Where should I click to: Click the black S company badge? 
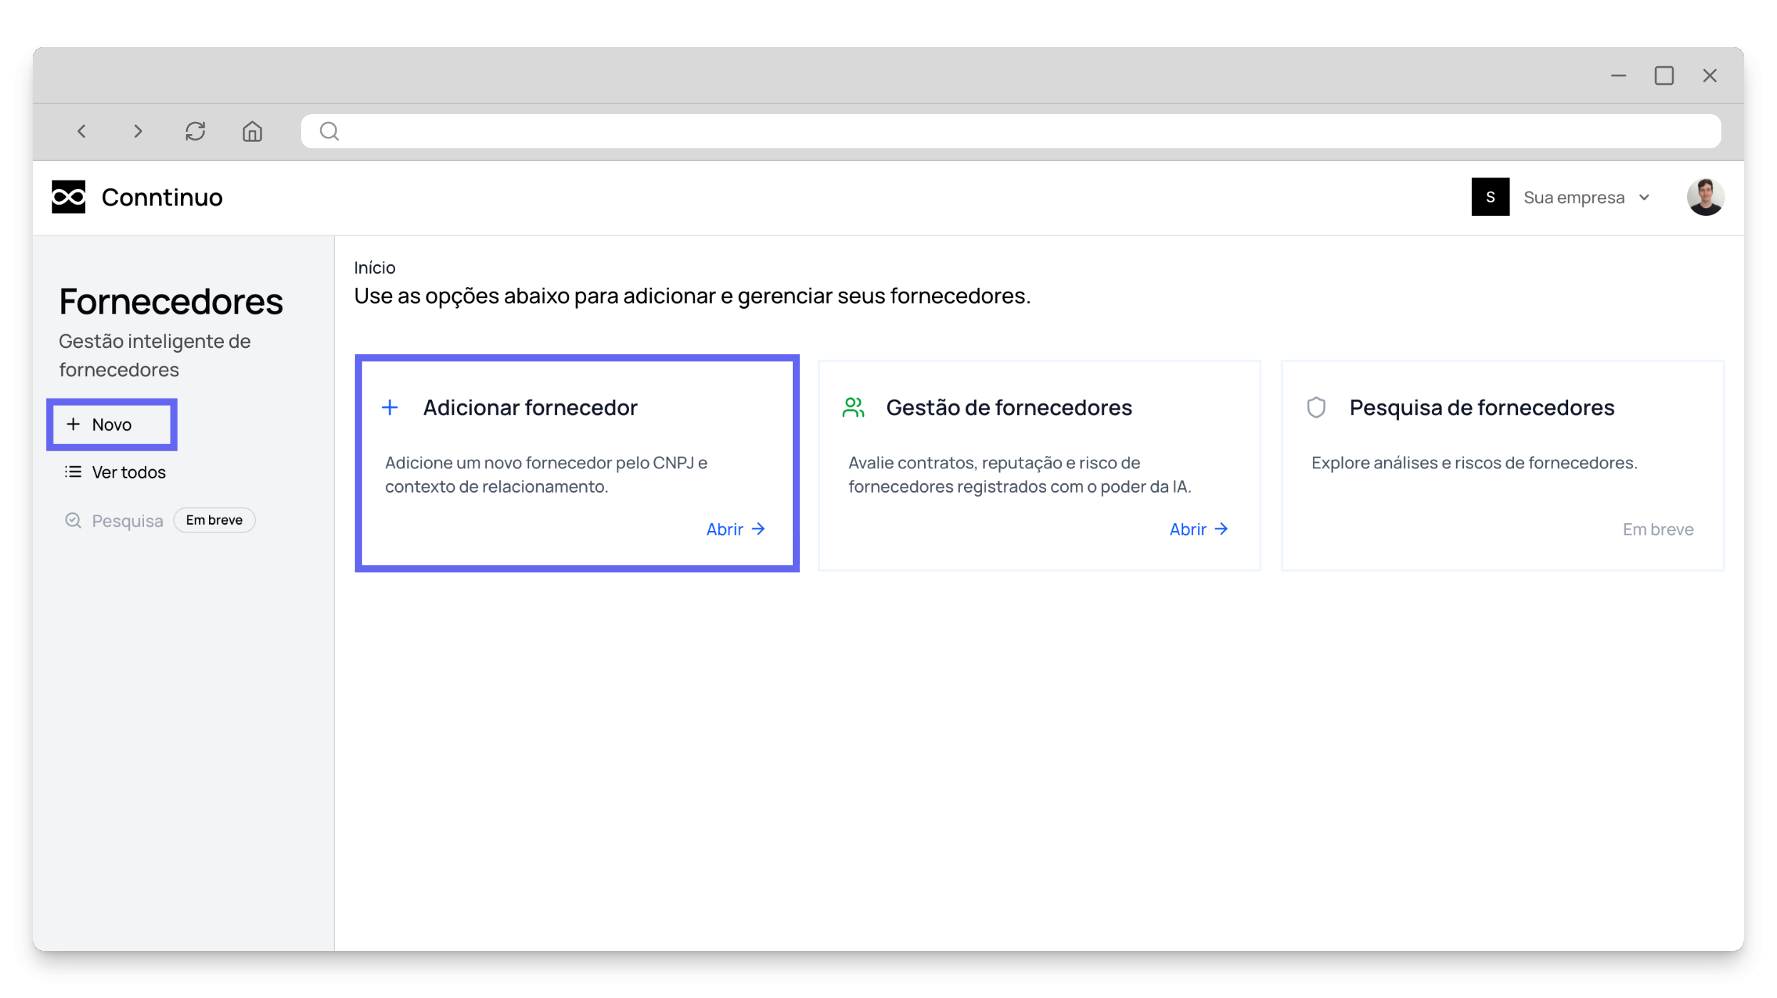(1490, 197)
